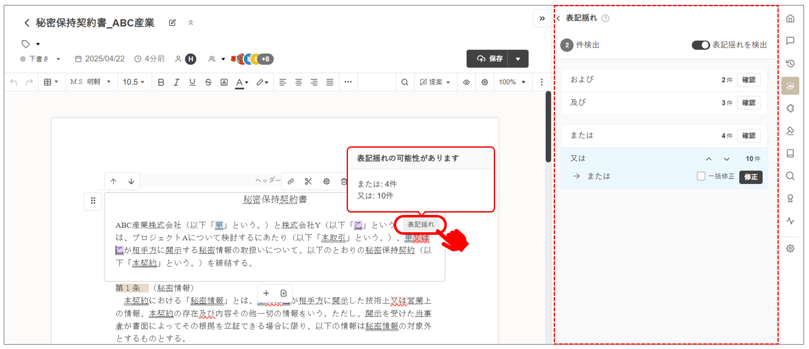Open the search icon in editor toolbar
The height and width of the screenshot is (349, 809).
[404, 82]
